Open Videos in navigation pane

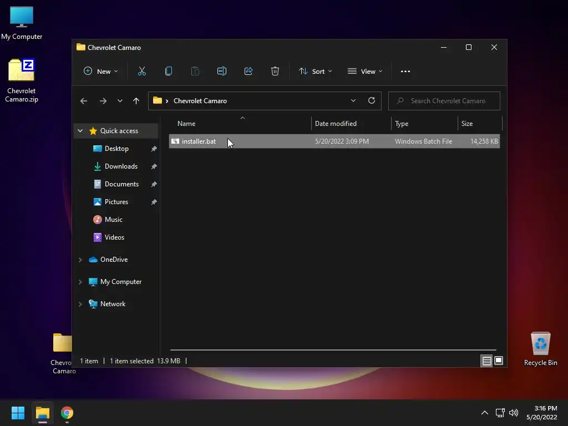click(x=114, y=237)
